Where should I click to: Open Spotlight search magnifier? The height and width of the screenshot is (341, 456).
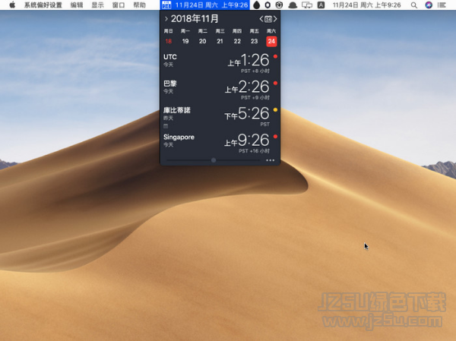click(414, 5)
